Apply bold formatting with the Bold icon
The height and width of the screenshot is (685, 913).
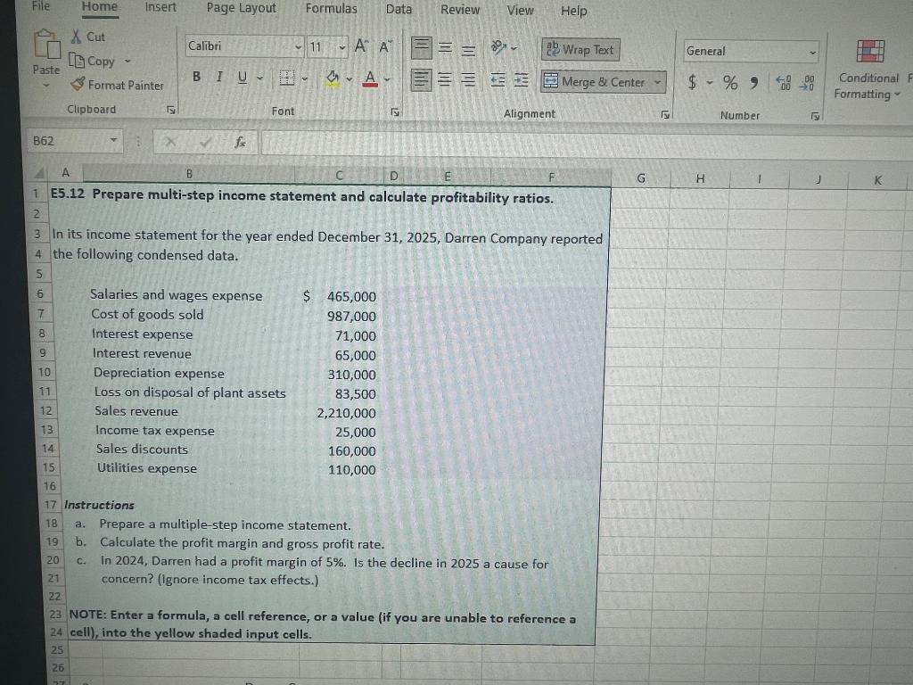coord(195,77)
